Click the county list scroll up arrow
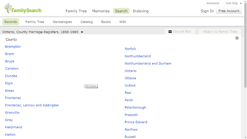247x139 pixels. (242, 36)
